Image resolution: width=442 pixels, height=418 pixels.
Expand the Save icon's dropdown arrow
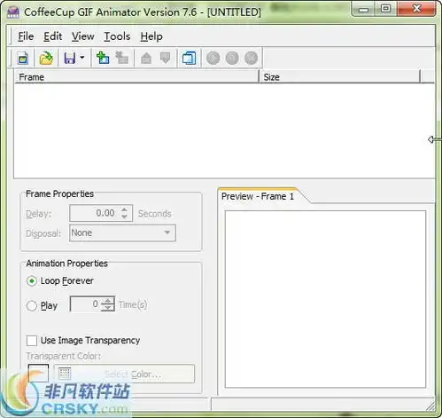pos(82,58)
